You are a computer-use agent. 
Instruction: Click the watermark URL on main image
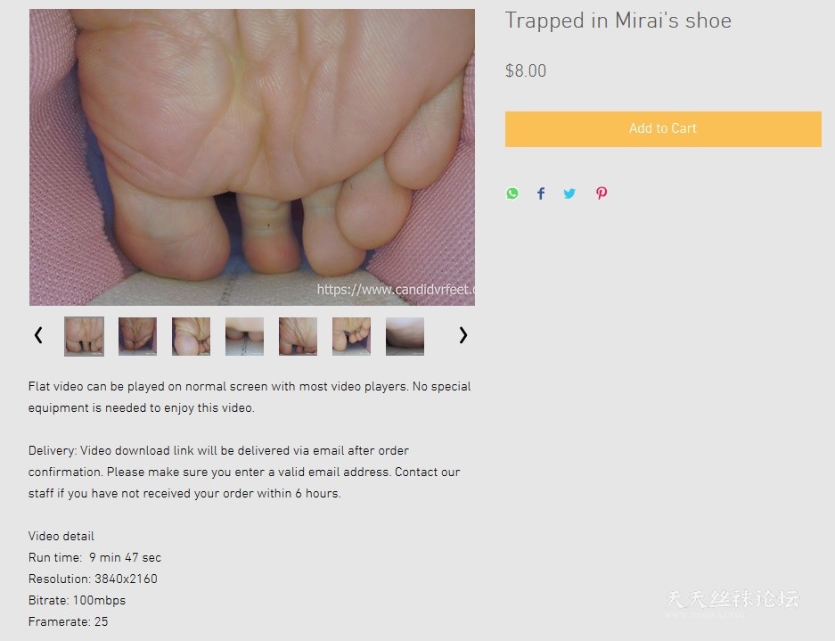[396, 290]
